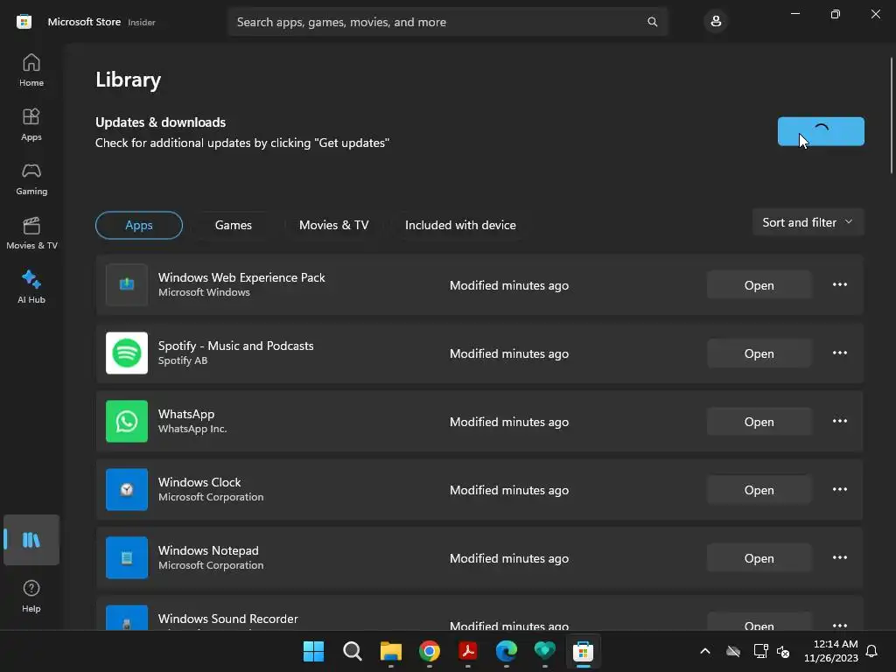896x672 pixels.
Task: Open more options for Windows Clock
Action: pos(839,490)
